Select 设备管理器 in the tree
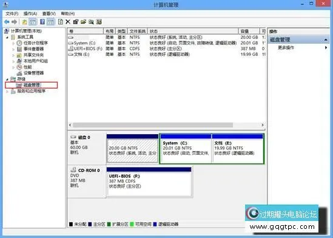This screenshot has height=238, width=333. click(x=33, y=73)
